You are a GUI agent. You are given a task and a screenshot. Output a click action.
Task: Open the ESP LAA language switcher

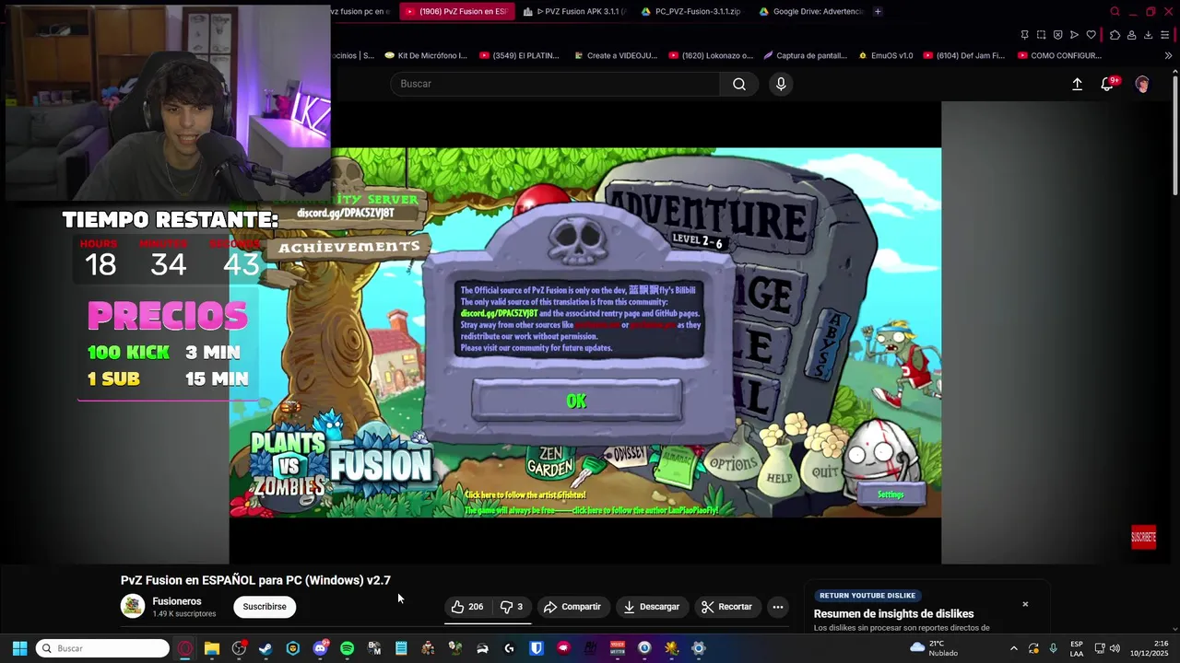[1077, 648]
